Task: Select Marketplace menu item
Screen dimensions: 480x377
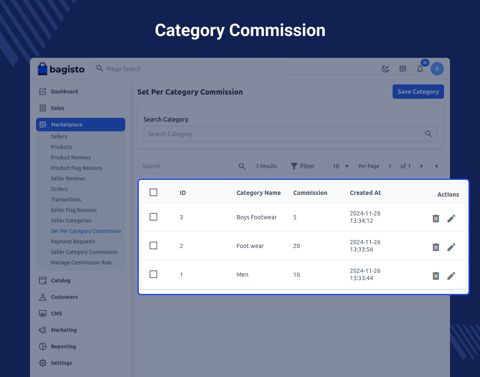Action: point(81,125)
